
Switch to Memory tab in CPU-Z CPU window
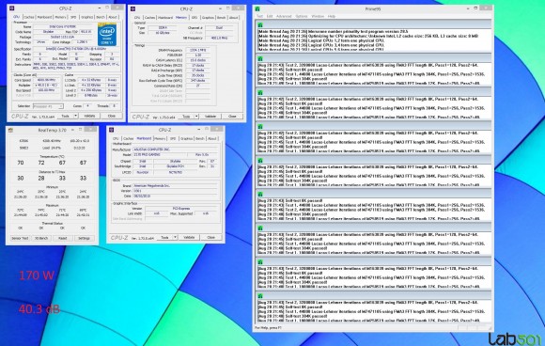pos(60,17)
